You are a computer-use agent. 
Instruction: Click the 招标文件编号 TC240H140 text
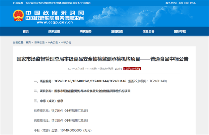point(147,81)
